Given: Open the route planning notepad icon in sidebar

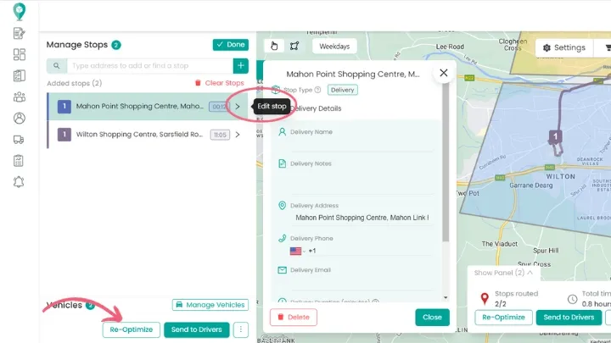Looking at the screenshot, I should tap(19, 33).
